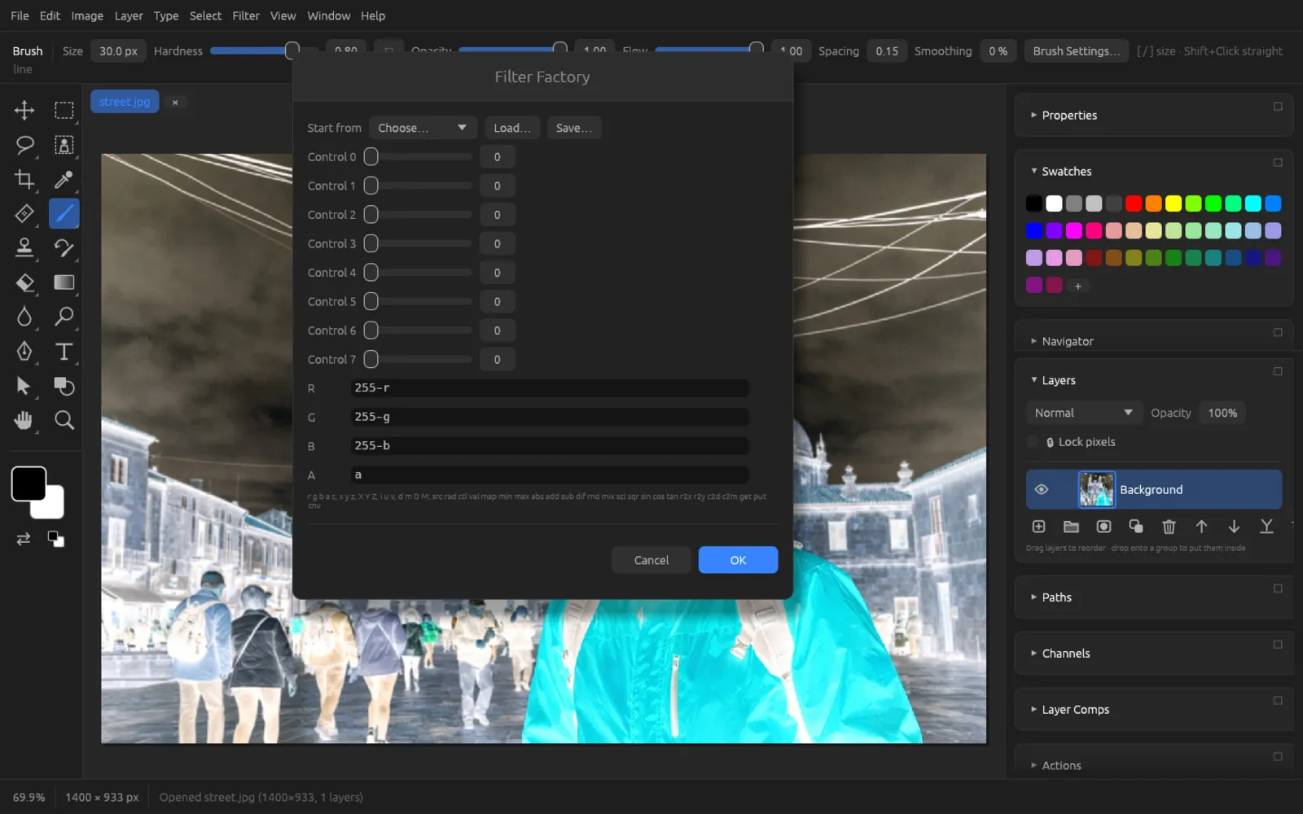Toggle the Swatches panel float box
Image resolution: width=1303 pixels, height=814 pixels.
point(1278,163)
